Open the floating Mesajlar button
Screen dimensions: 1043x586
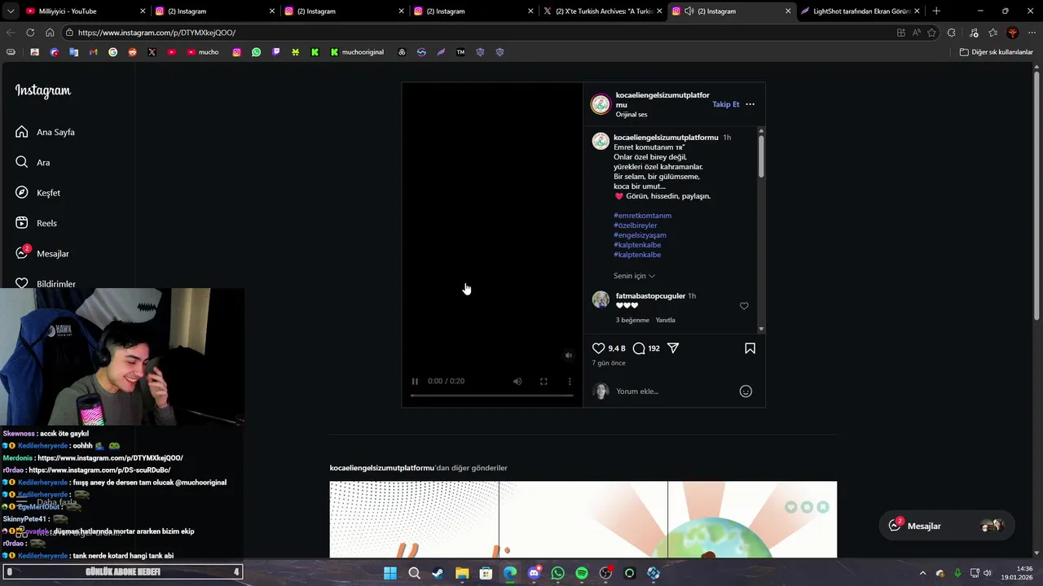tap(945, 526)
